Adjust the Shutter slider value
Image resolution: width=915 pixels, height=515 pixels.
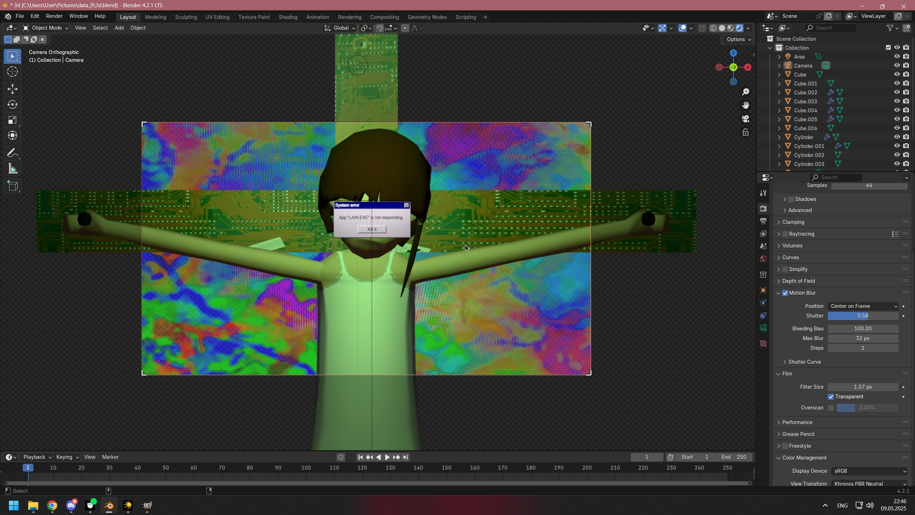pos(863,316)
